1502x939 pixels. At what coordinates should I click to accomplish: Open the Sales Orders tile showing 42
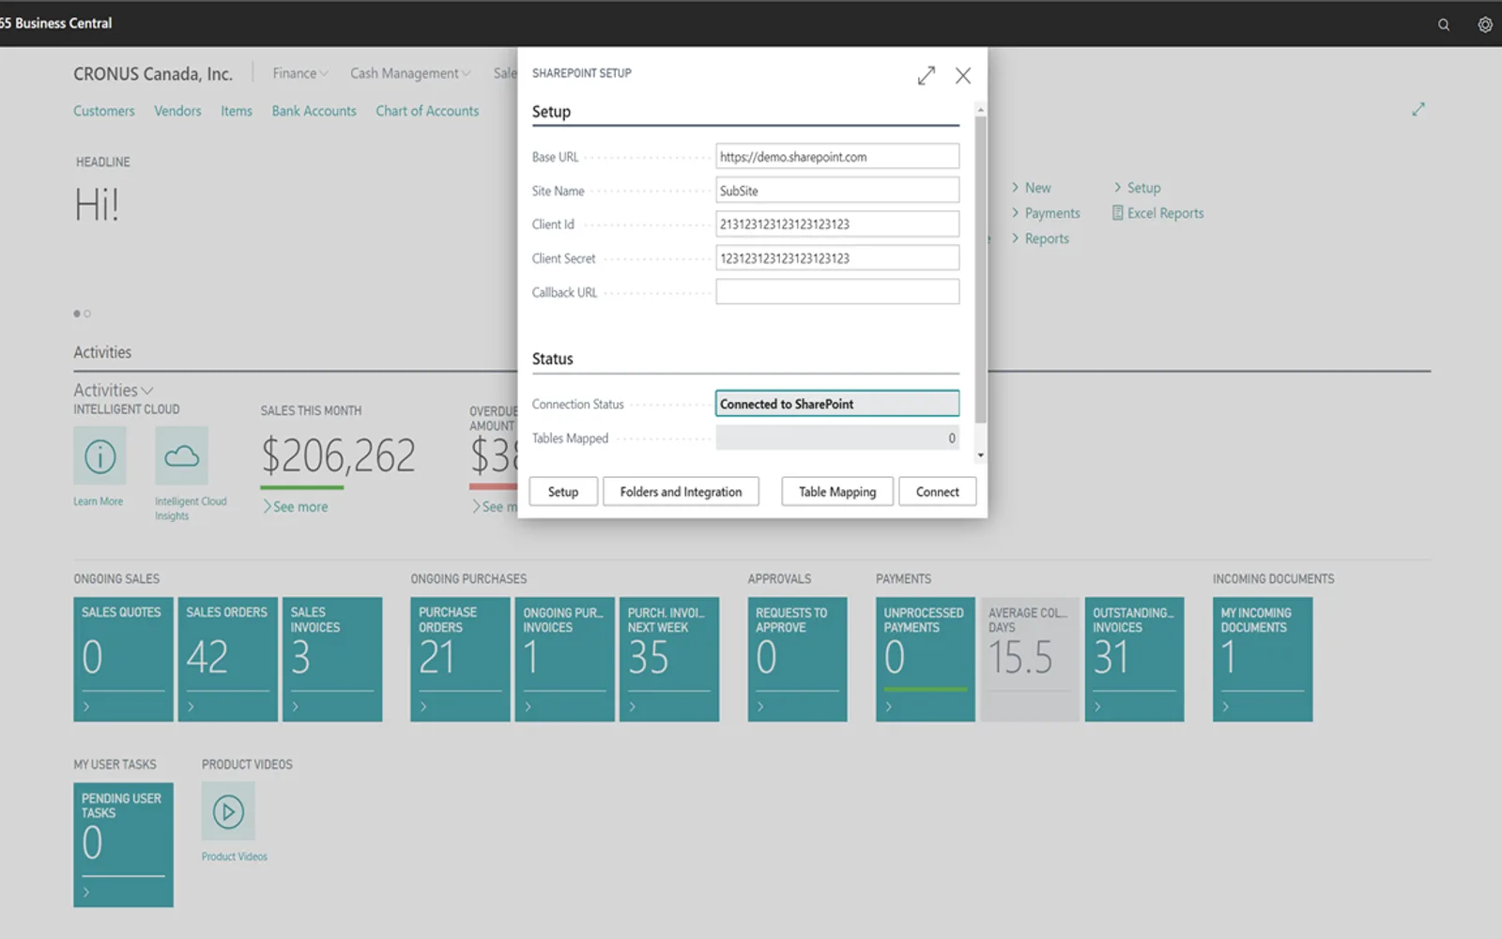tap(228, 659)
